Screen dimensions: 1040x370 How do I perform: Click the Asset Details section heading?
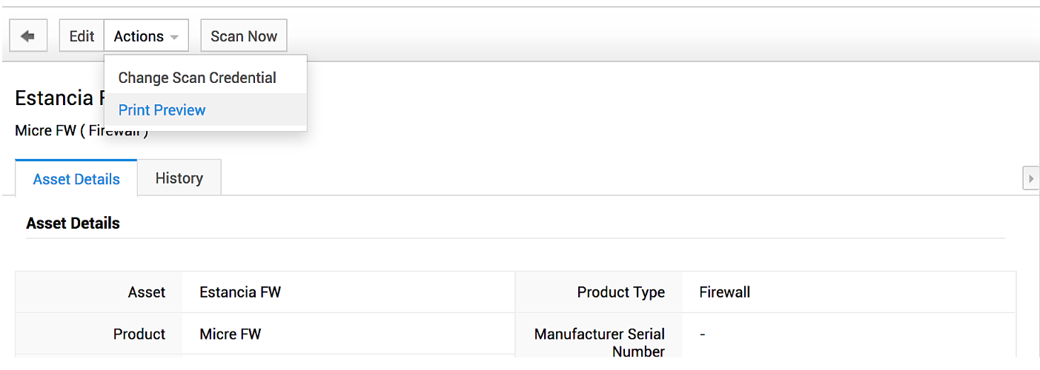[73, 223]
